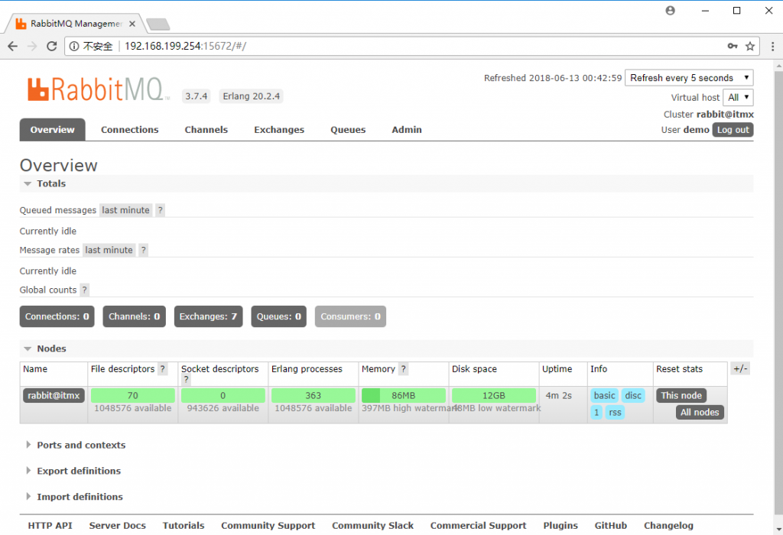783x535 pixels.
Task: Expand the Ports and contexts section
Action: coord(80,445)
